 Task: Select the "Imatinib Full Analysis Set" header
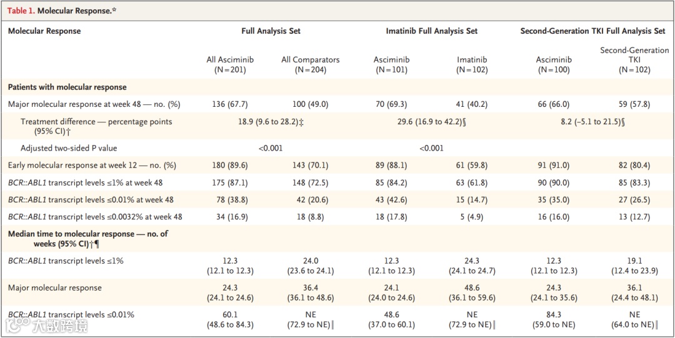coord(431,31)
